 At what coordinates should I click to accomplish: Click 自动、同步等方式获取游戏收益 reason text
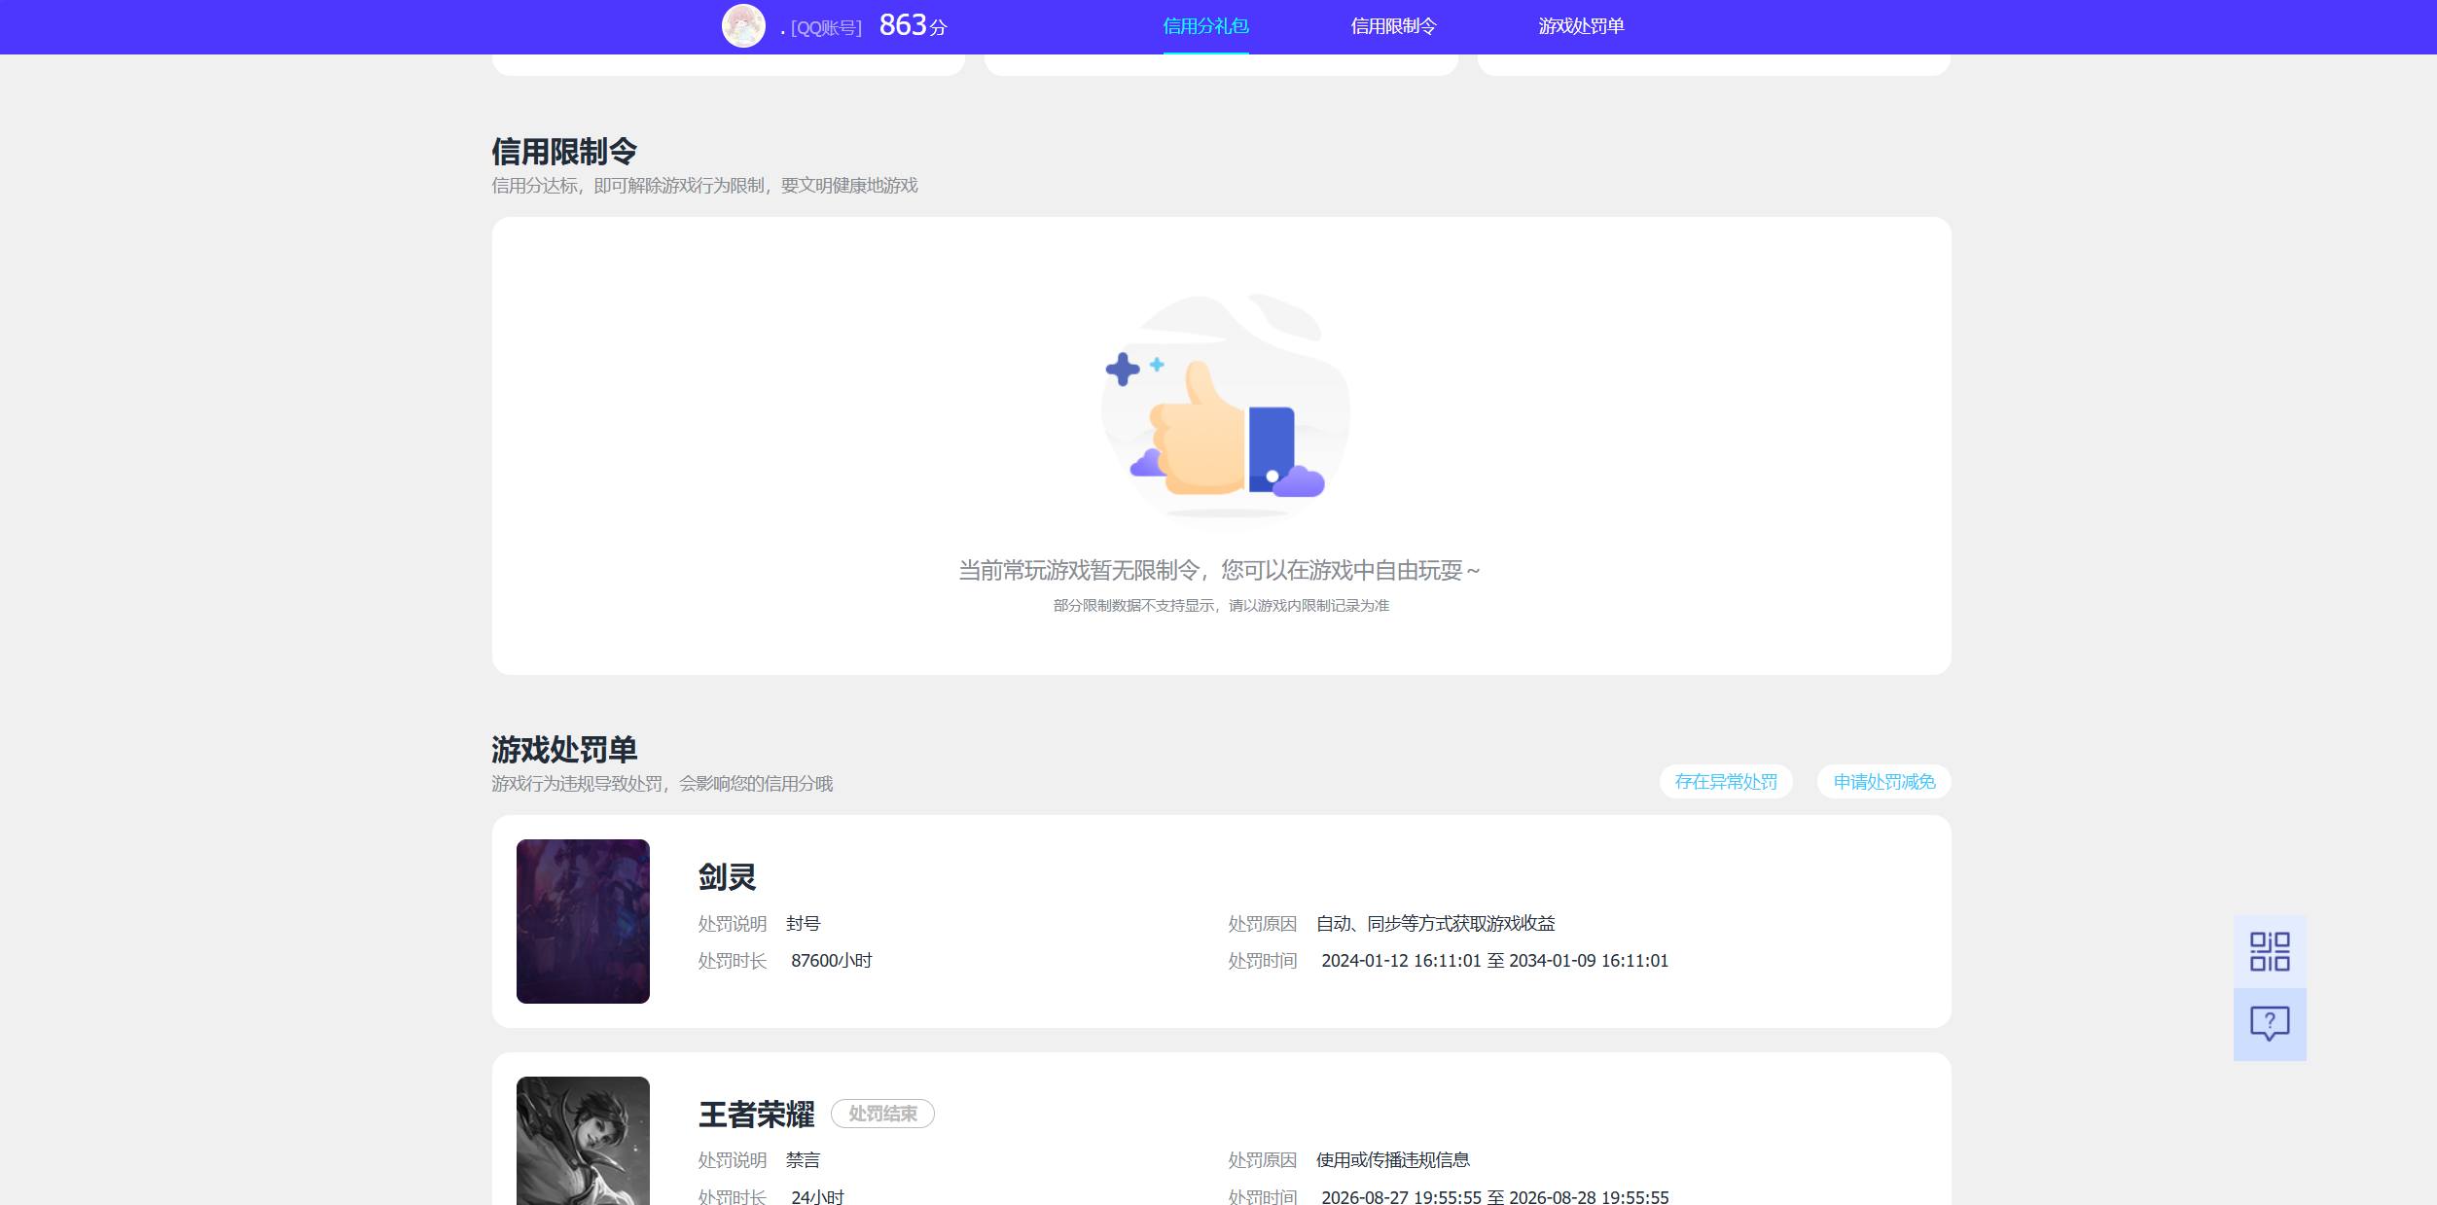(1436, 923)
